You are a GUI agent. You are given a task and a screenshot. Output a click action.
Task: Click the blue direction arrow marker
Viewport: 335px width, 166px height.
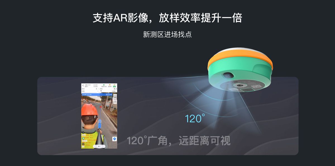[100, 123]
